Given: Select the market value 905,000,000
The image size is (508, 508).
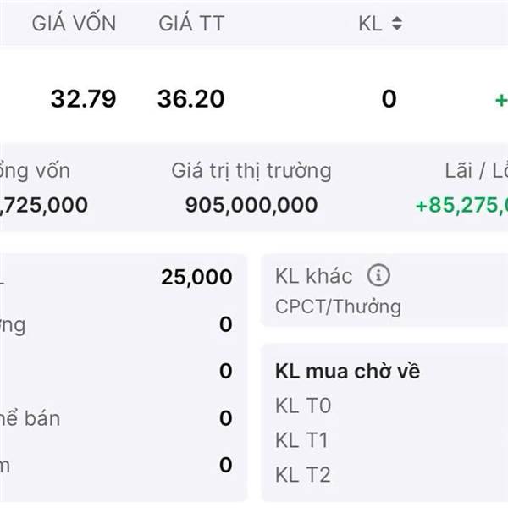Looking at the screenshot, I should coord(251,205).
